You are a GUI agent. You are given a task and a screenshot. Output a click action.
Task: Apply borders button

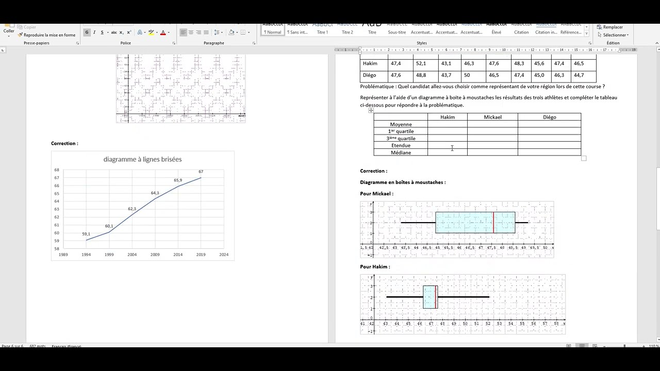243,32
